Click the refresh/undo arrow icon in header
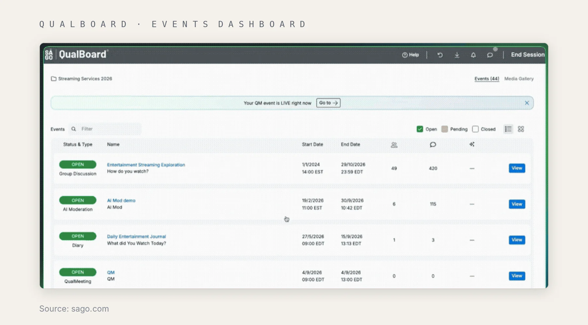588x325 pixels. point(440,55)
